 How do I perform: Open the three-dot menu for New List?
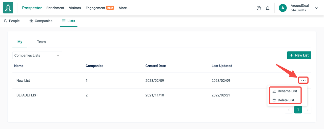click(x=303, y=81)
